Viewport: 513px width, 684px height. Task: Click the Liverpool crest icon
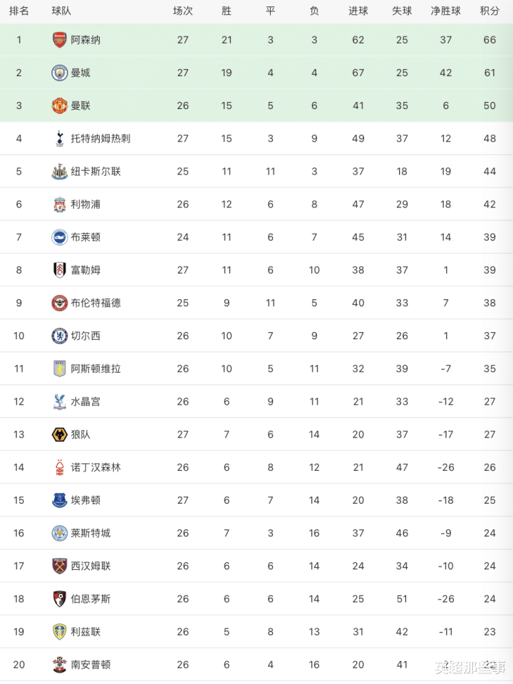tap(59, 204)
